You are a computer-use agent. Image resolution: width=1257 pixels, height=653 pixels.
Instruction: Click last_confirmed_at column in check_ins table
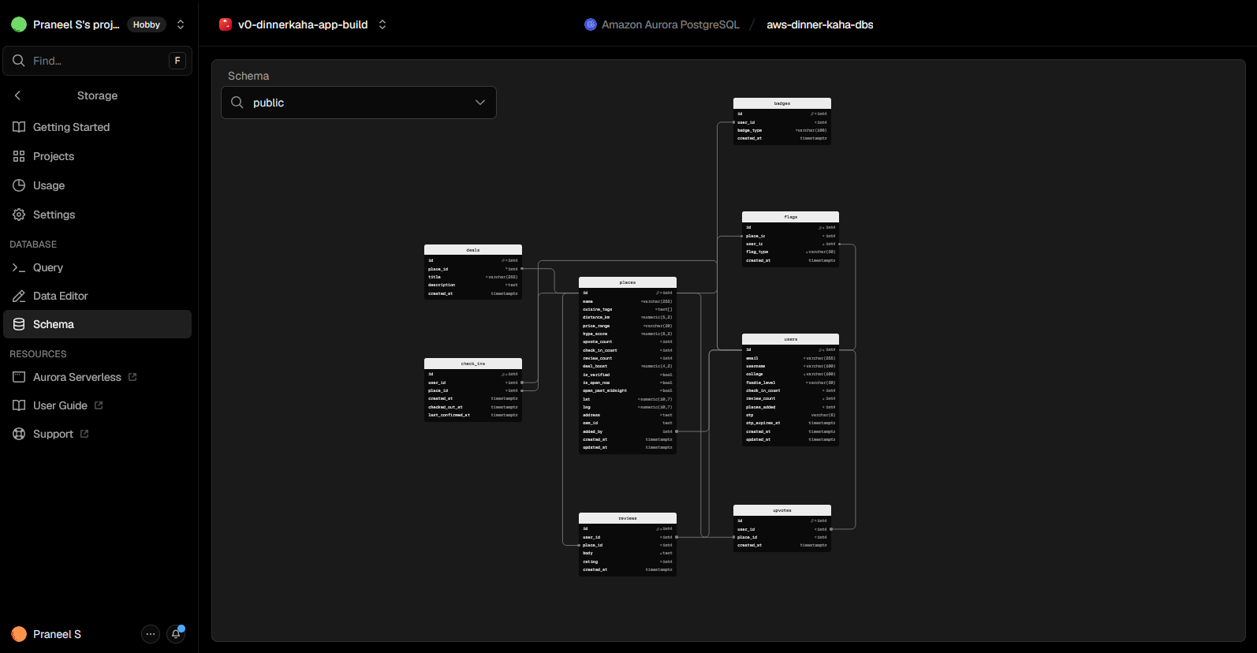click(x=473, y=415)
